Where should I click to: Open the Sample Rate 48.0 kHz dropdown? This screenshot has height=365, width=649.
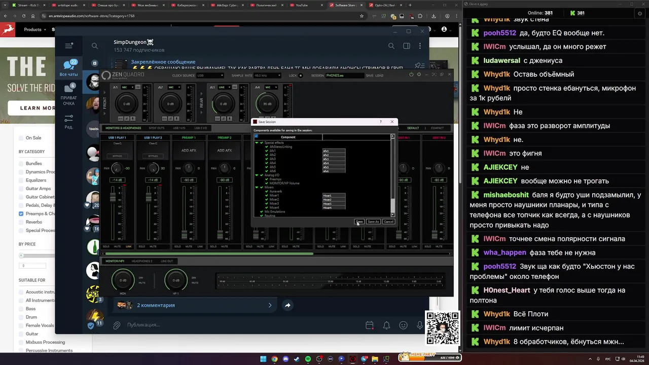(267, 76)
